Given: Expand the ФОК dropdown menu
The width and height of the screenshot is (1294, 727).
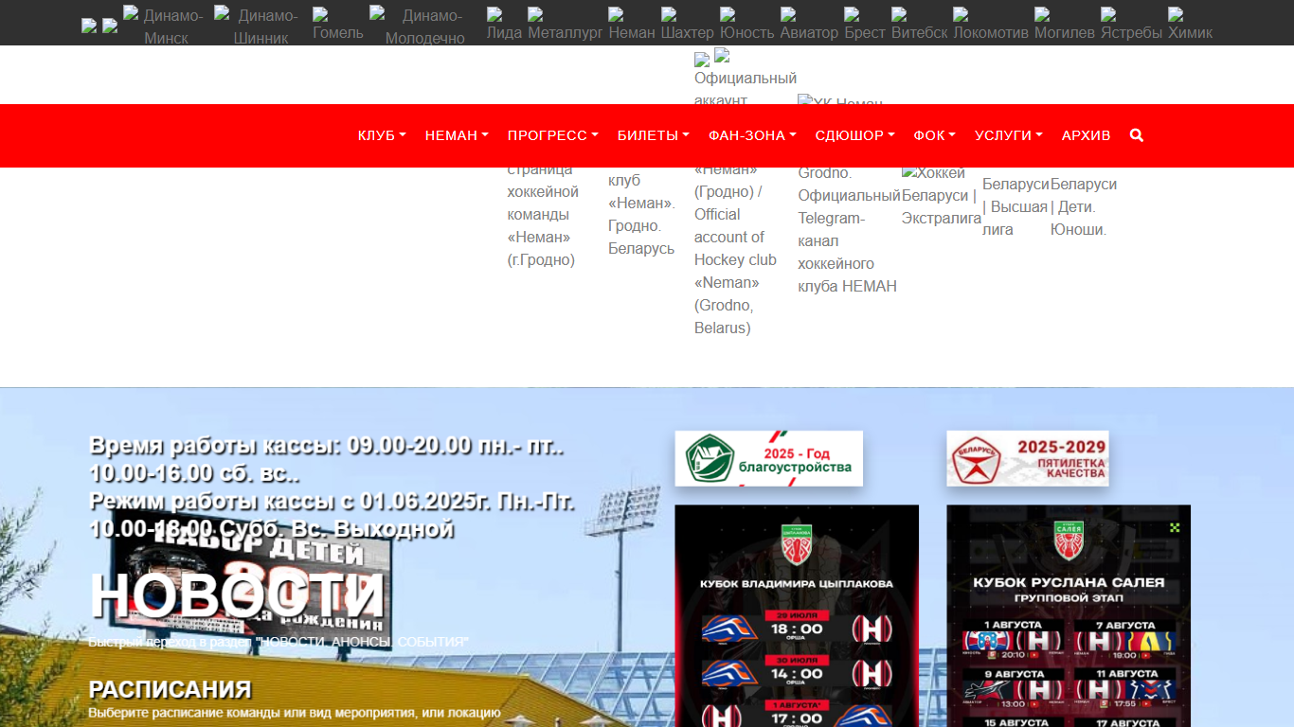Looking at the screenshot, I should click(x=935, y=135).
